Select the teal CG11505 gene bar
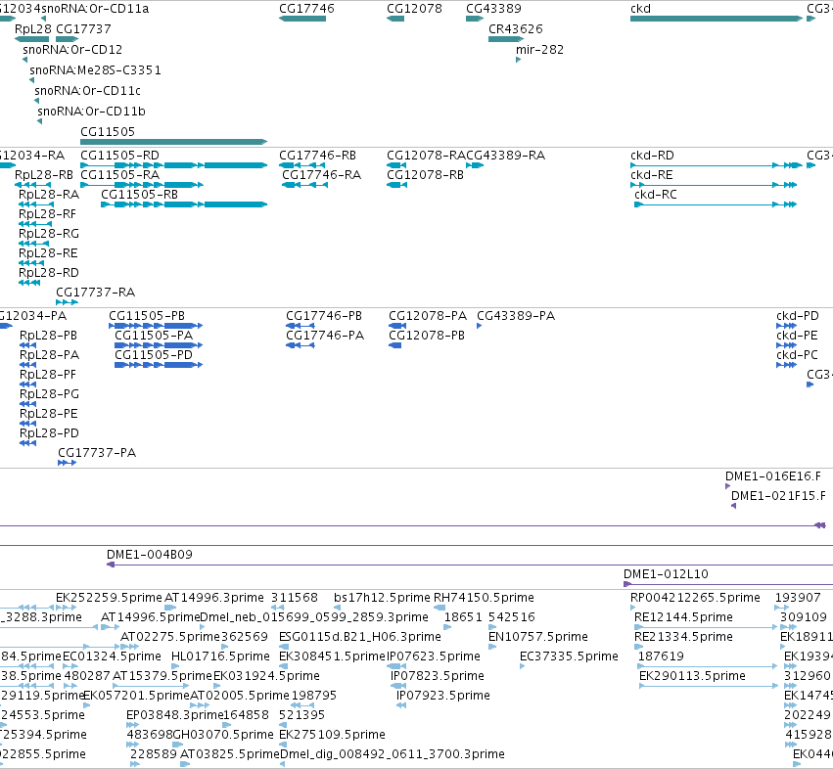The height and width of the screenshot is (769, 833). pyautogui.click(x=173, y=142)
